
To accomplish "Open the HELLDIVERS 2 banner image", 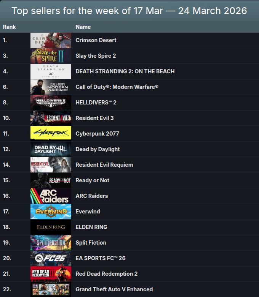I will point(51,103).
